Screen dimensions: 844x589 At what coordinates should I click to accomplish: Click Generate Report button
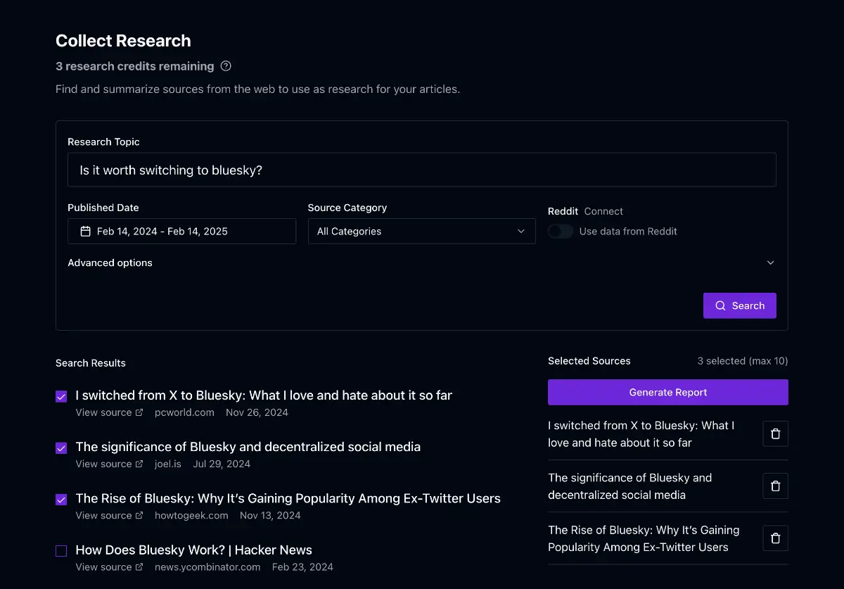(668, 392)
